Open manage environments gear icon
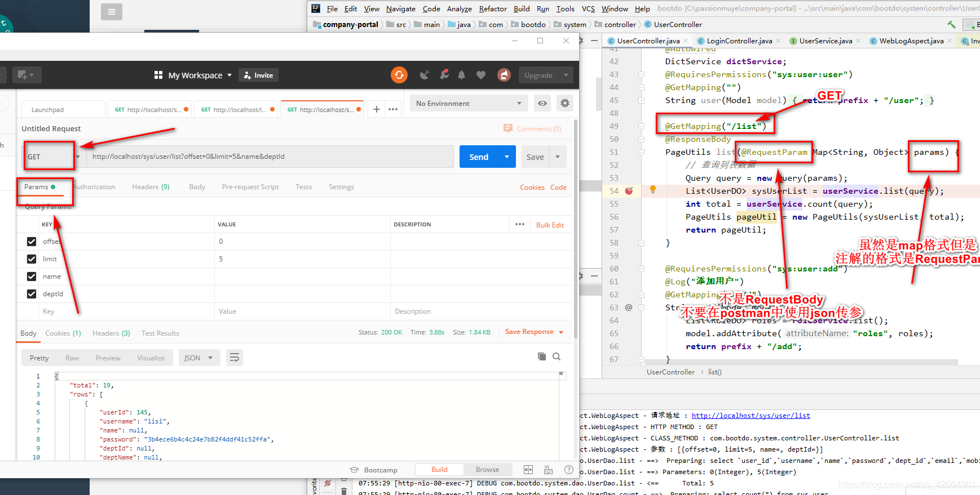Image resolution: width=980 pixels, height=495 pixels. coord(565,103)
